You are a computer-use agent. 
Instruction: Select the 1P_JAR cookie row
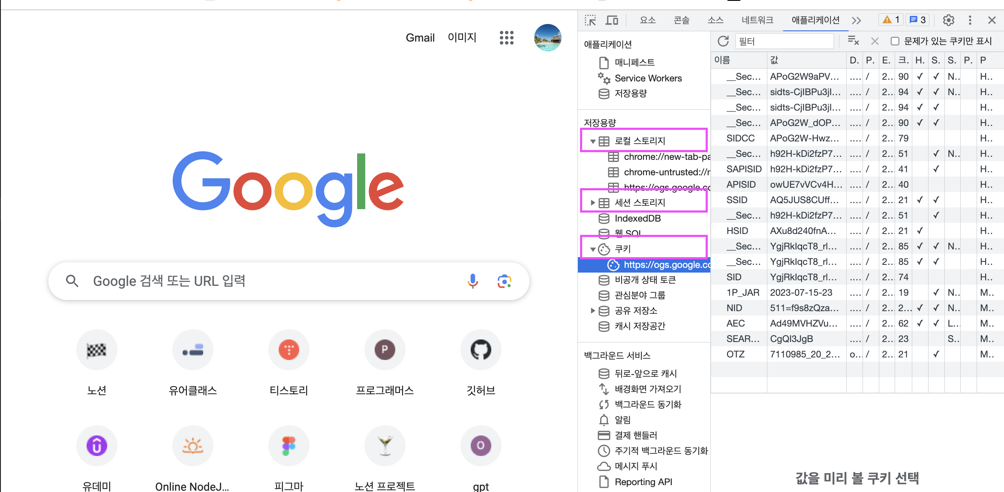[857, 293]
